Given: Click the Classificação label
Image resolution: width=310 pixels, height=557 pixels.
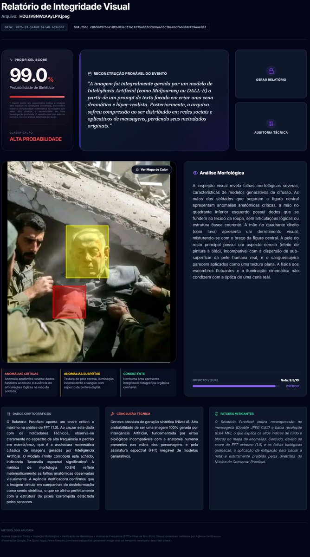Looking at the screenshot, I should (x=21, y=132).
